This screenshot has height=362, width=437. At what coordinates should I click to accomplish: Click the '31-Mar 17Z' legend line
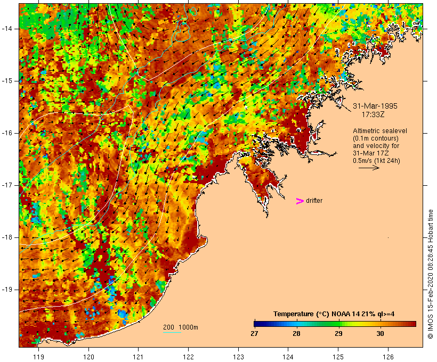pyautogui.click(x=371, y=153)
